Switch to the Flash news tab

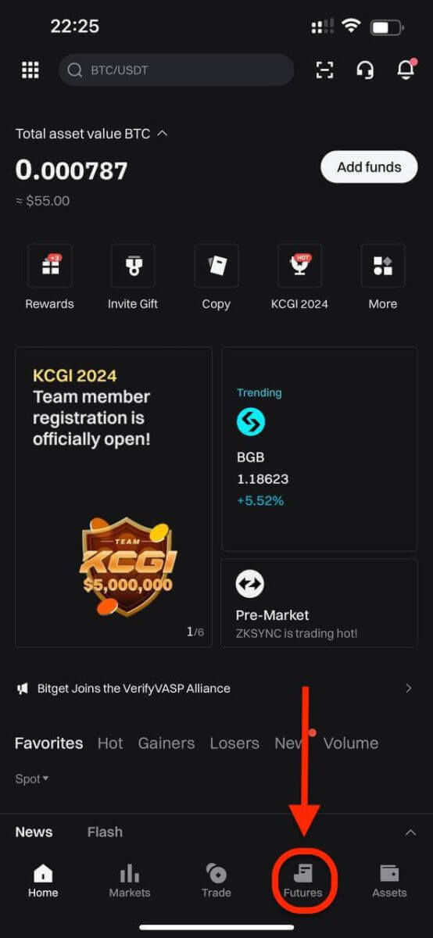pyautogui.click(x=105, y=832)
